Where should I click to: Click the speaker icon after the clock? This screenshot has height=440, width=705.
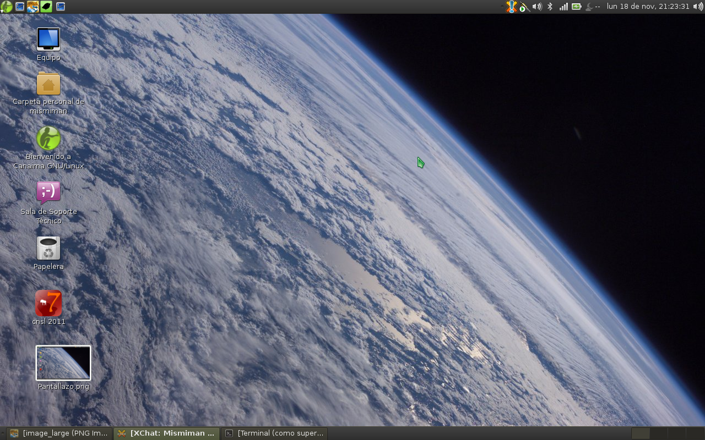point(698,7)
